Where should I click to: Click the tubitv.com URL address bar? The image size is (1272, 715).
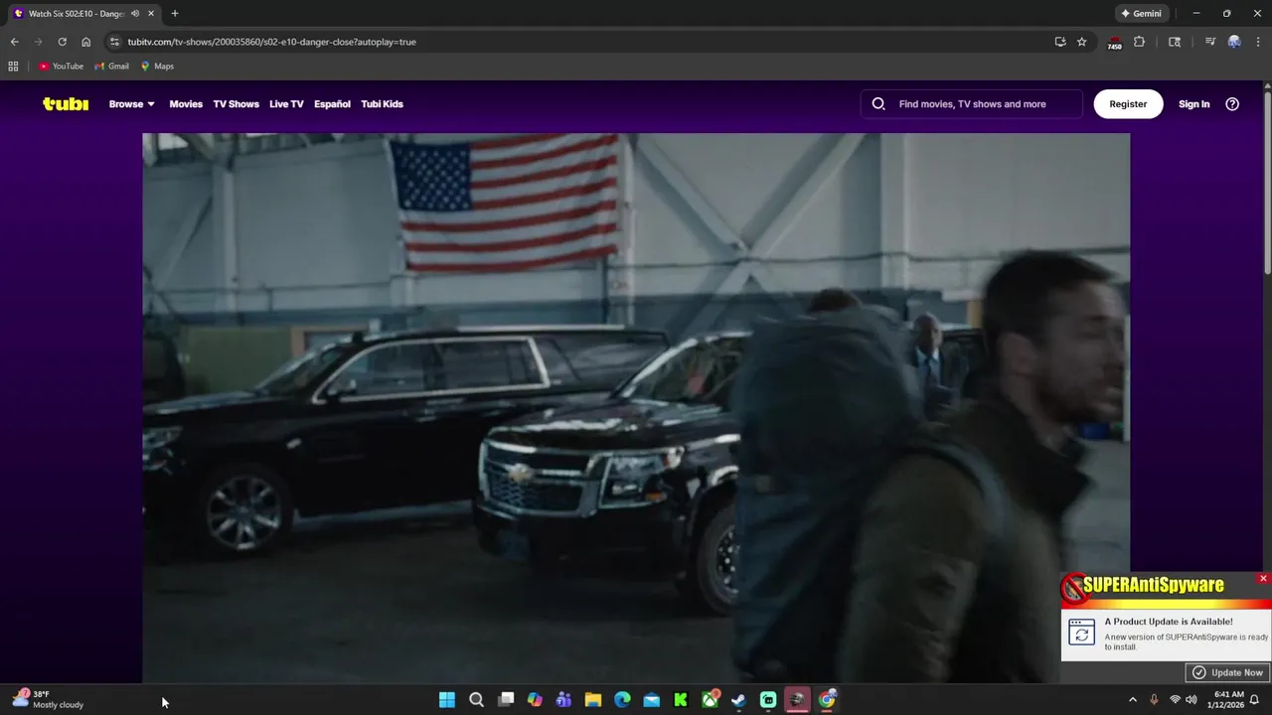tap(576, 42)
